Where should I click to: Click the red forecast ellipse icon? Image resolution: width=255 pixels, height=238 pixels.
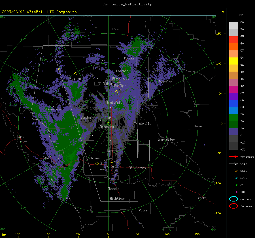[x=233, y=206]
